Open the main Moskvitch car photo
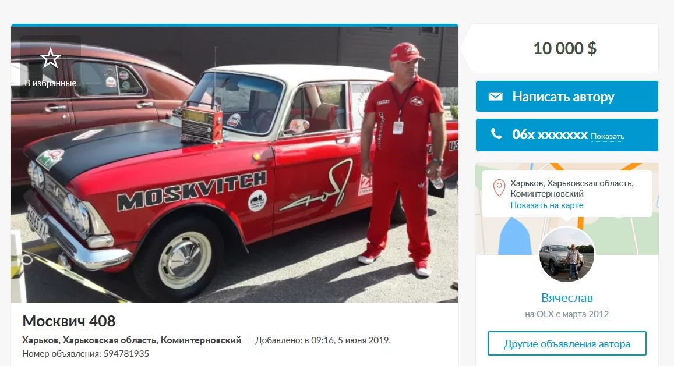This screenshot has width=674, height=366. click(235, 164)
